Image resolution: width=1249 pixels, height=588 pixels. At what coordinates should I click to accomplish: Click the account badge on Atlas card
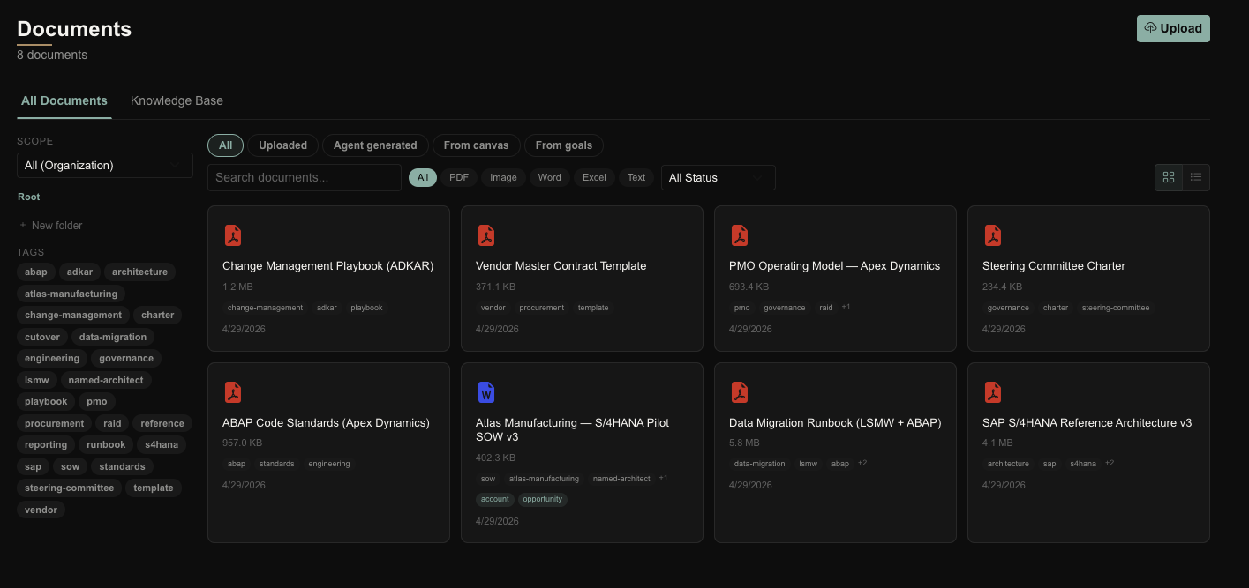(494, 499)
